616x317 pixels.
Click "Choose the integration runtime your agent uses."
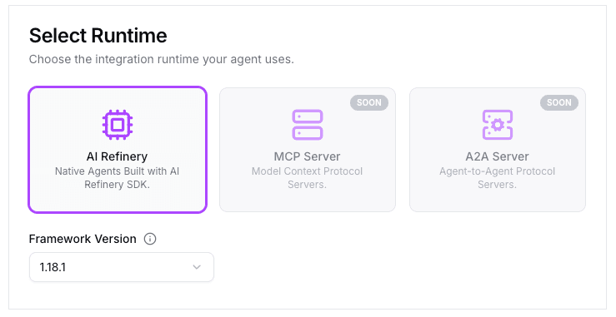pos(162,59)
